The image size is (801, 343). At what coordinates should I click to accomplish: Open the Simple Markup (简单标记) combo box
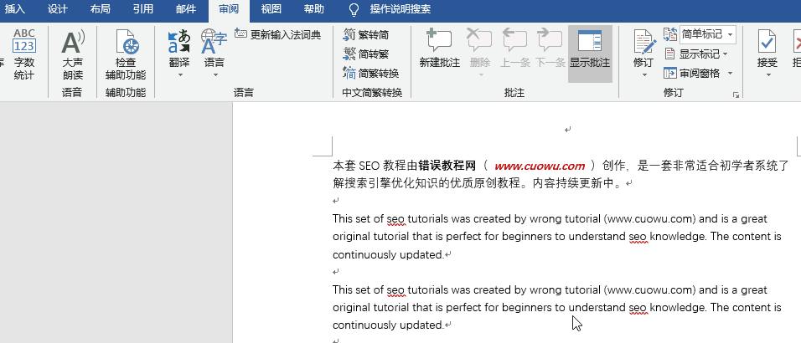(707, 34)
